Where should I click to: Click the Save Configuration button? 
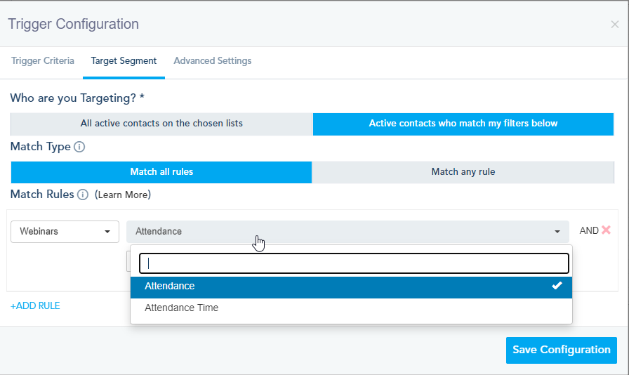tap(561, 350)
